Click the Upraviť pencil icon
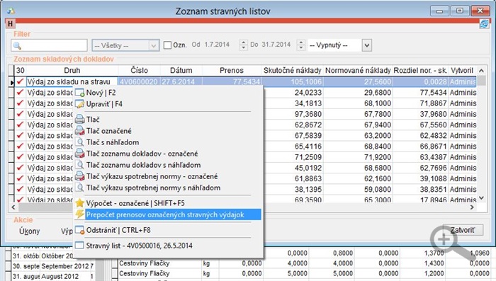Image resolution: width=496 pixels, height=281 pixels. (x=80, y=104)
